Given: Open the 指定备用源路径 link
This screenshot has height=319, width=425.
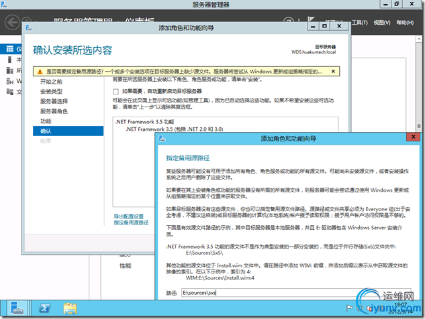Looking at the screenshot, I should (x=131, y=222).
